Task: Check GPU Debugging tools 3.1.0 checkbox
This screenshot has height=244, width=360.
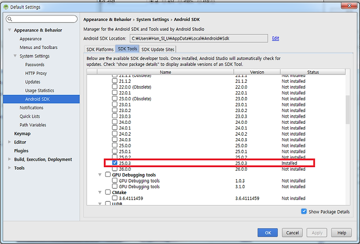Action: 114,186
